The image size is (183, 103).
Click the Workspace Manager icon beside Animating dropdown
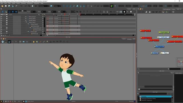click(x=51, y=6)
